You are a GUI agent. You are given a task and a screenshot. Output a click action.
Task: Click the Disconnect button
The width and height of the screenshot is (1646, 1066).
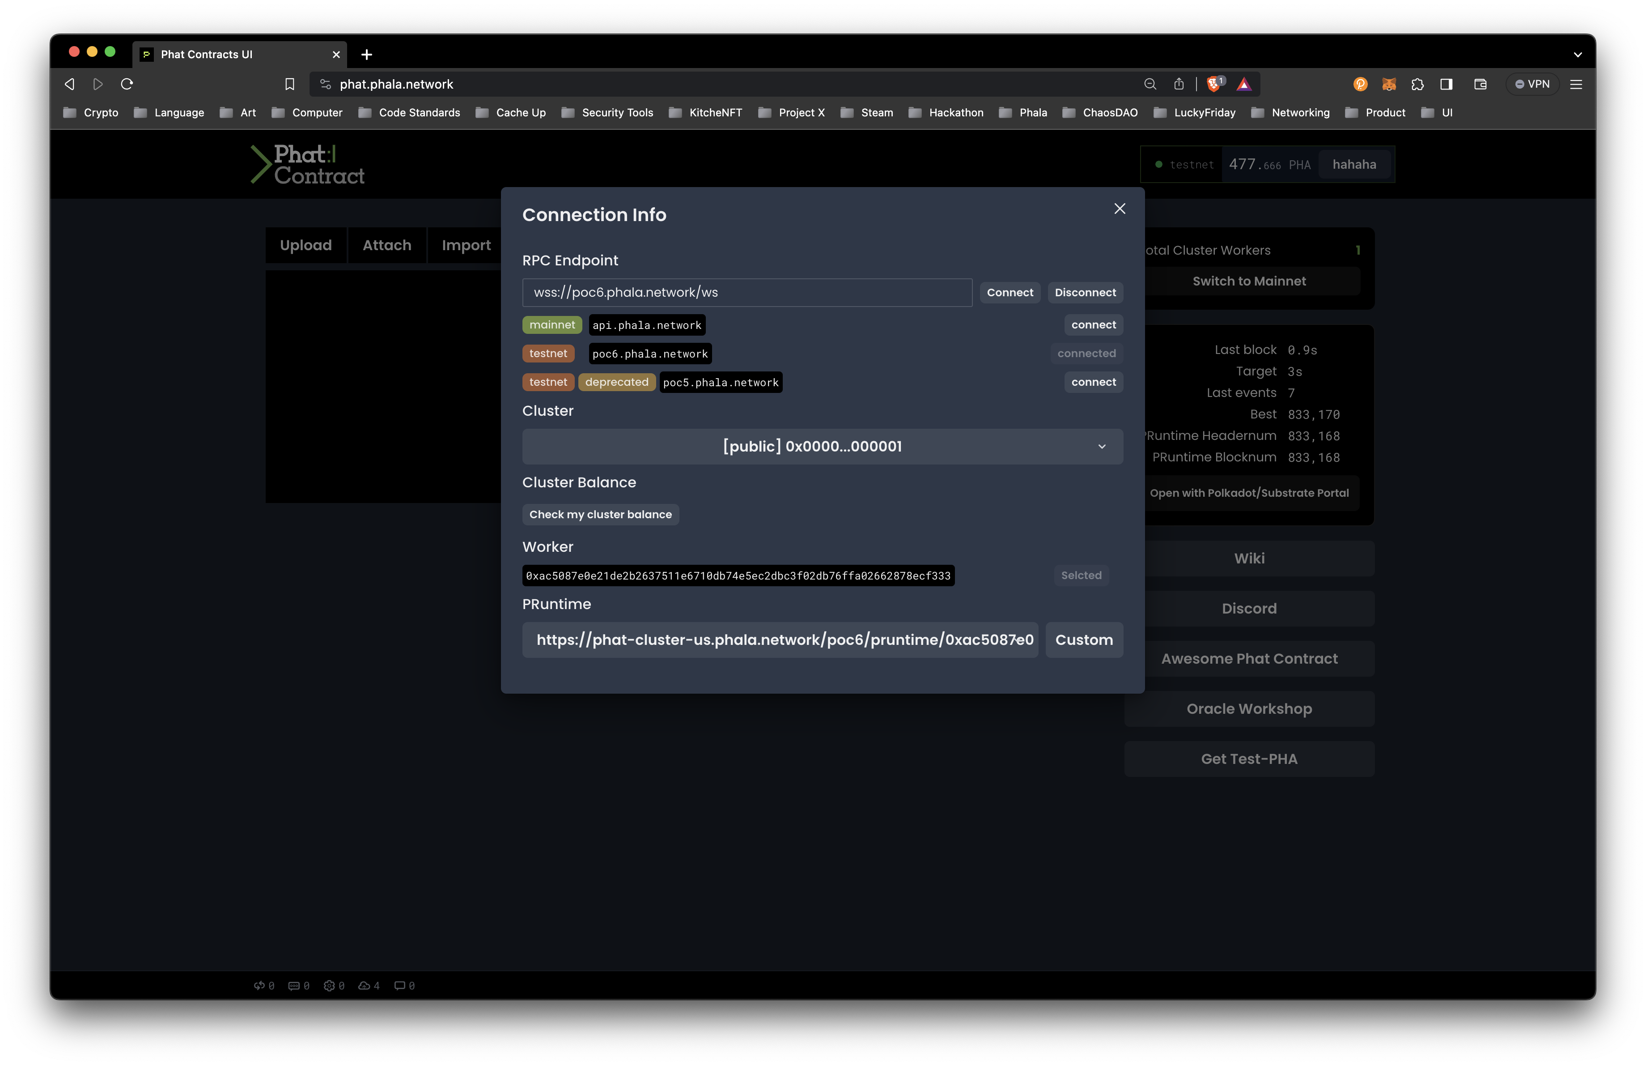[1084, 293]
